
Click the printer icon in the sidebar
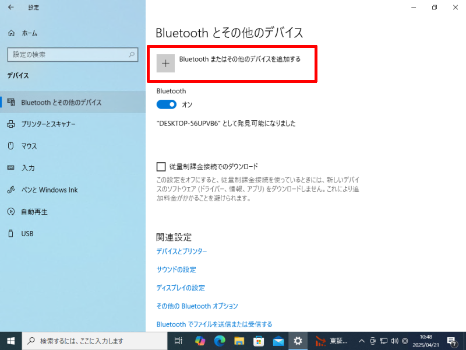[11, 124]
